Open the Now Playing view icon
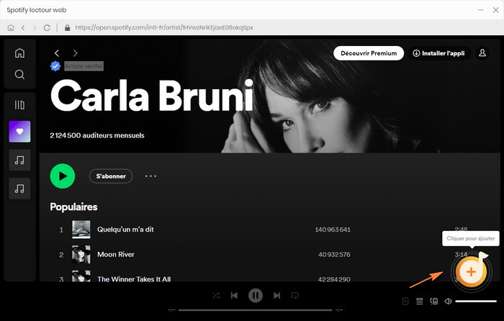 (x=405, y=301)
